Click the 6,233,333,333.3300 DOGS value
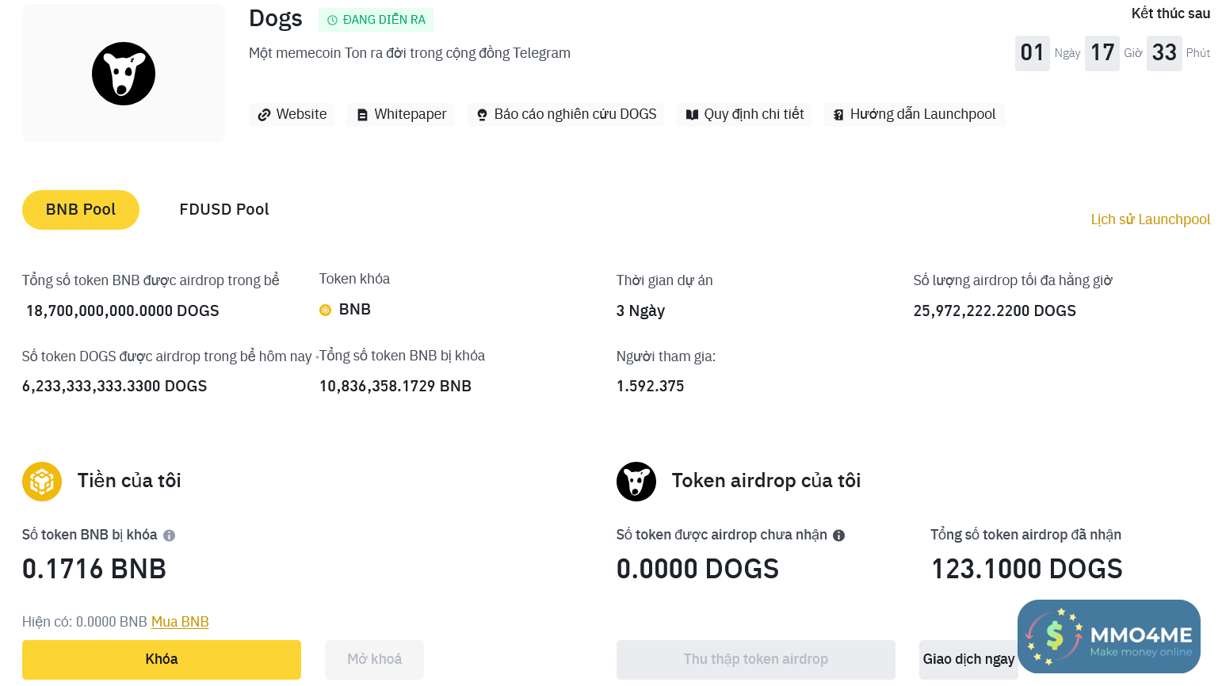This screenshot has width=1222, height=686. [x=115, y=387]
